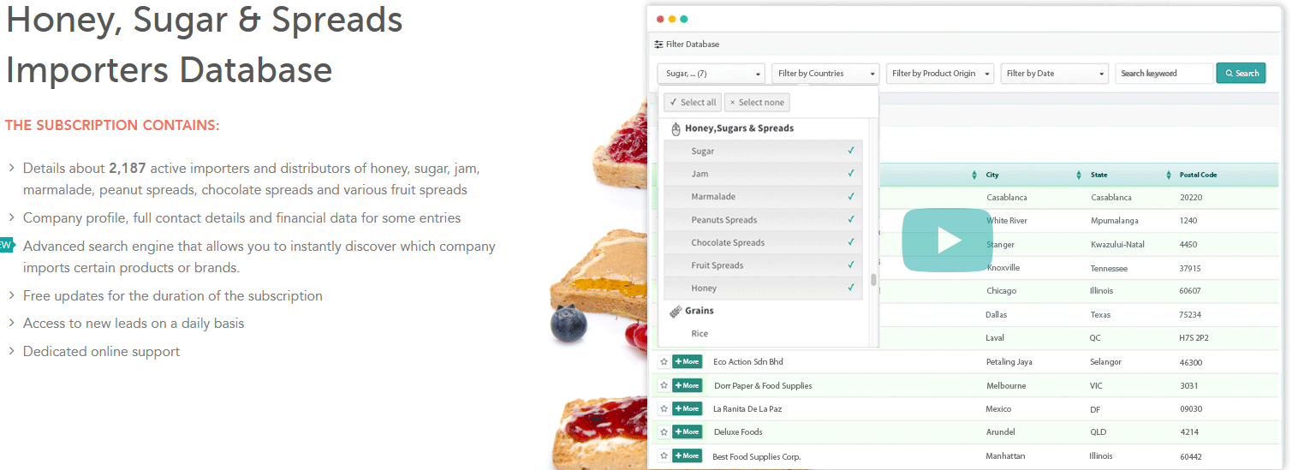Image resolution: width=1298 pixels, height=470 pixels.
Task: Star the Dorr Paper & Food Supplies row
Action: click(664, 385)
